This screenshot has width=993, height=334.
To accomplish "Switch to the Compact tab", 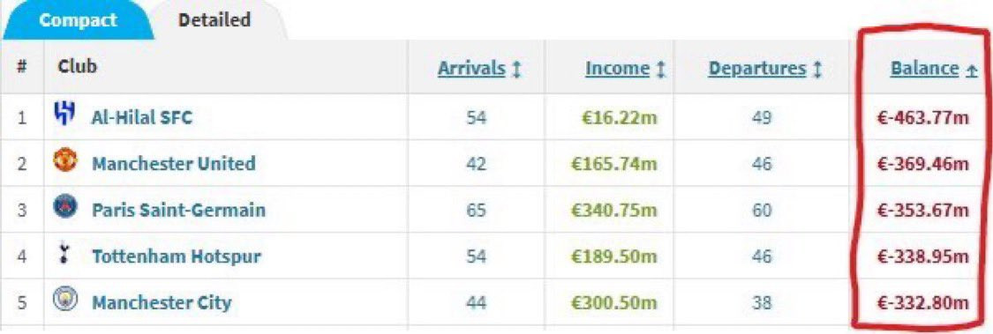I will (x=78, y=19).
